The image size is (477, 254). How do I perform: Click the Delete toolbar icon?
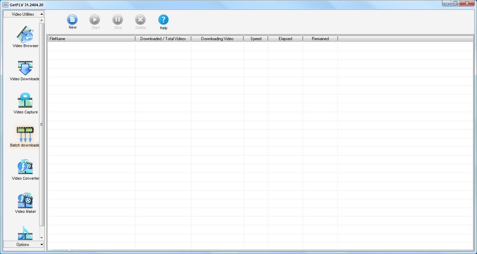coord(140,20)
